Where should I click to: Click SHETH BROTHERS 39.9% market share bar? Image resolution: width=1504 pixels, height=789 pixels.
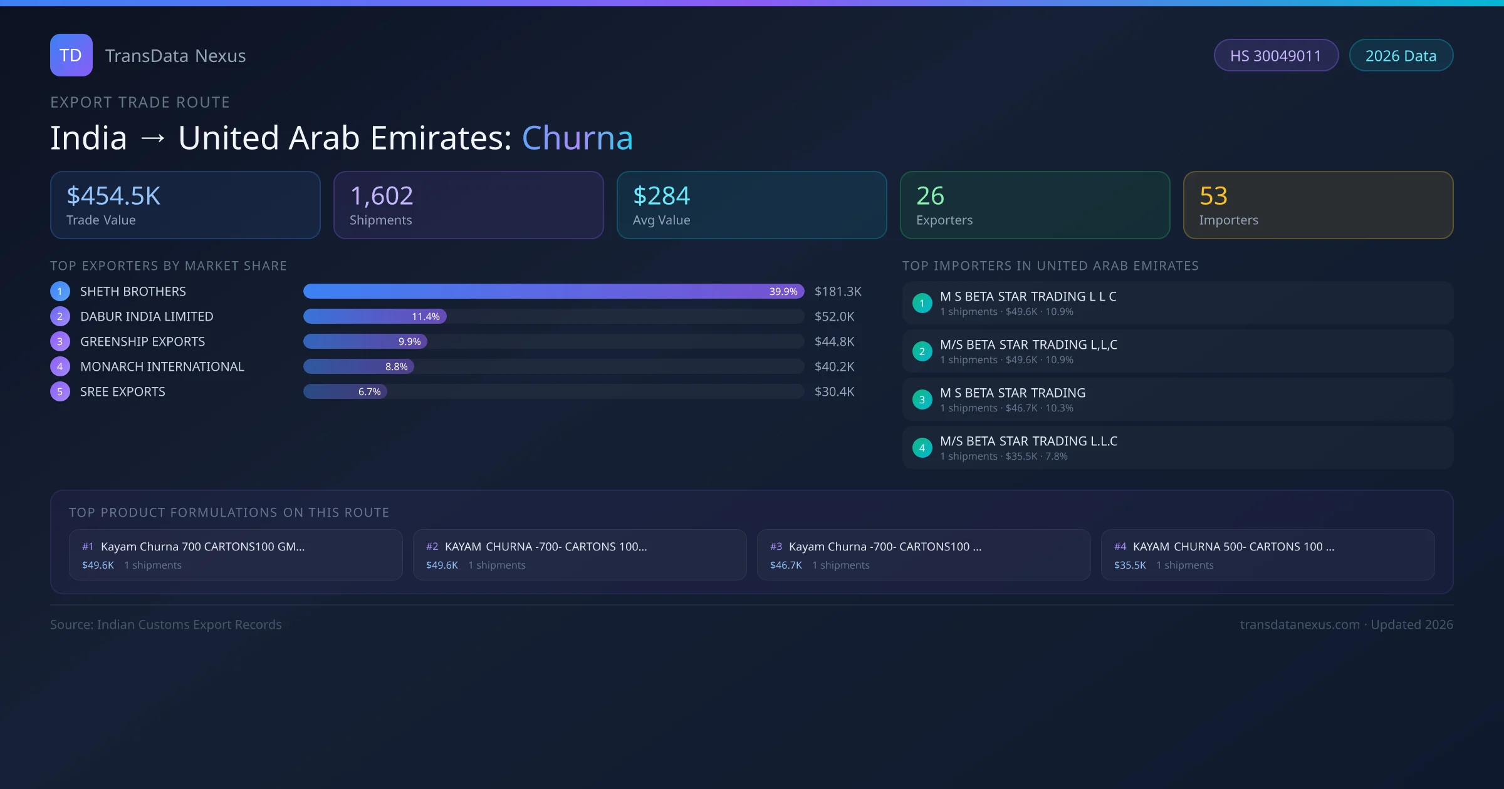click(x=553, y=291)
